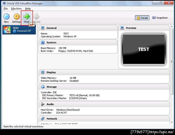This screenshot has height=135, width=175.
Task: Click the '[CD/DVD] Empty' value
Action: (x=78, y=98)
